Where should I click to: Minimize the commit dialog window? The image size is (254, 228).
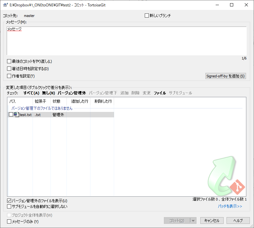click(217, 5)
